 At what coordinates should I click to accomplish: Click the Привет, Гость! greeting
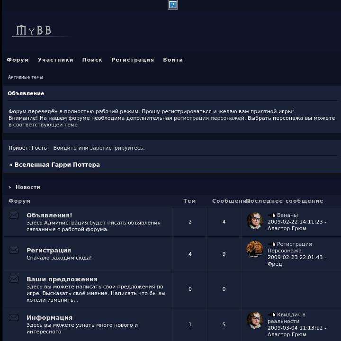(29, 148)
